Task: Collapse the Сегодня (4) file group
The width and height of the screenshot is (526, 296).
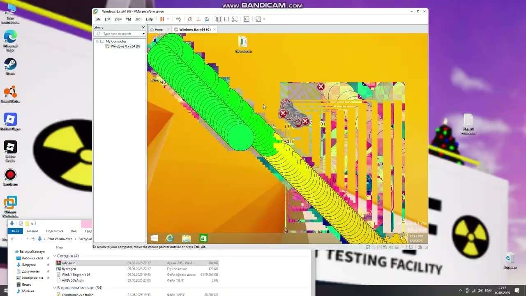Action: 55,256
